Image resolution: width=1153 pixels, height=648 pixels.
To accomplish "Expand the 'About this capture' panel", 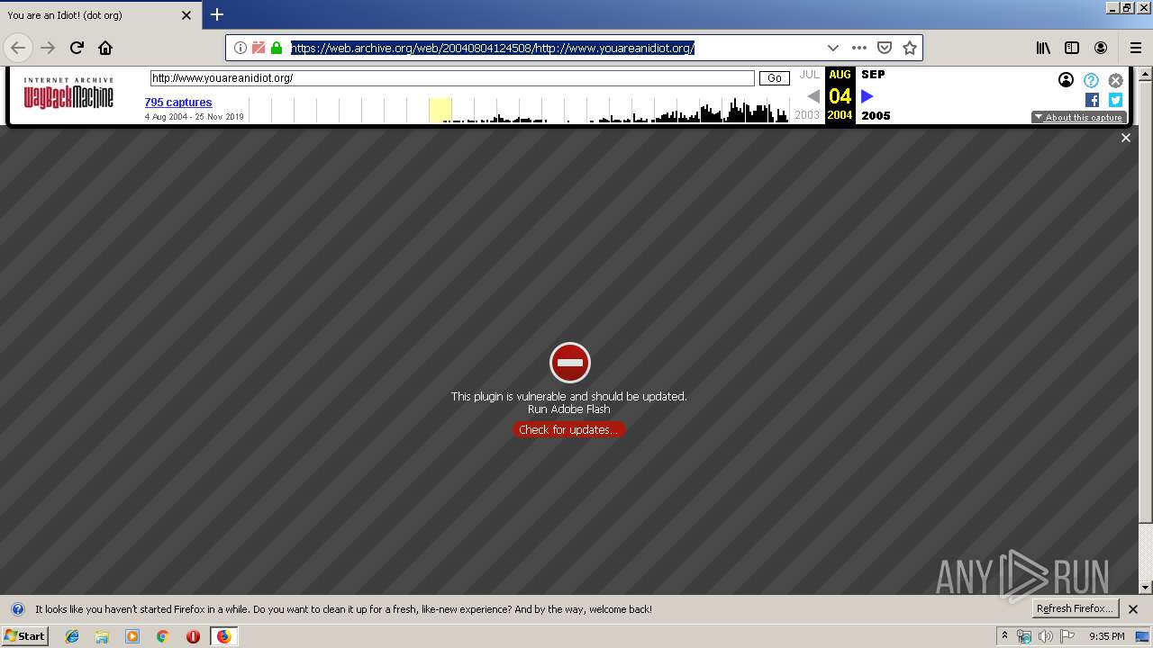I will coord(1079,117).
